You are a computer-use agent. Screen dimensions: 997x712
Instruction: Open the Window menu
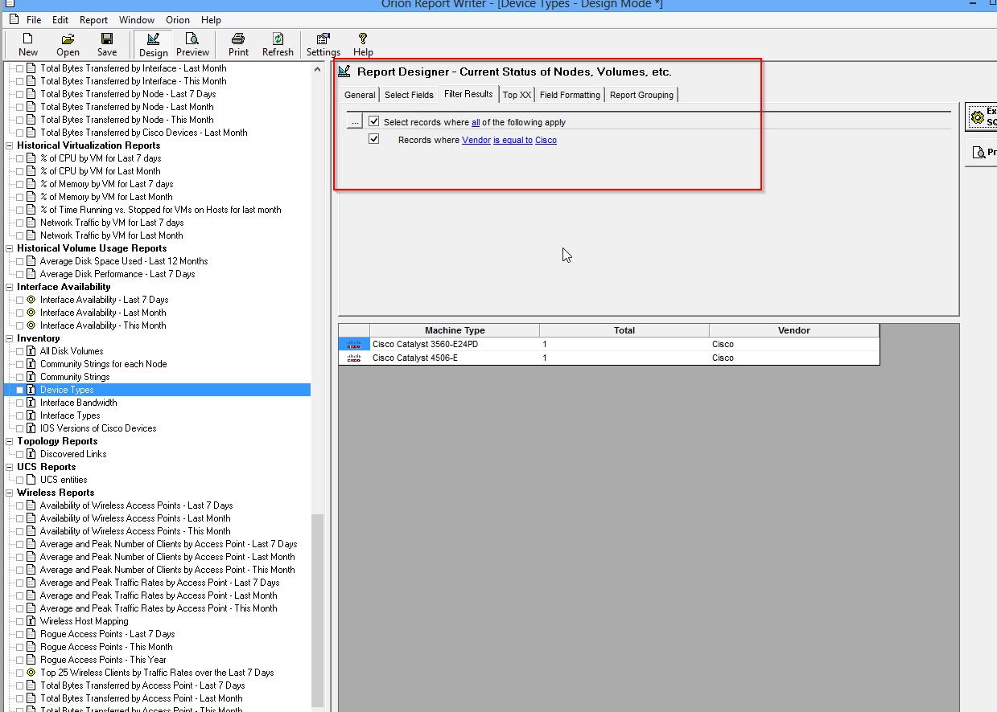pyautogui.click(x=137, y=20)
